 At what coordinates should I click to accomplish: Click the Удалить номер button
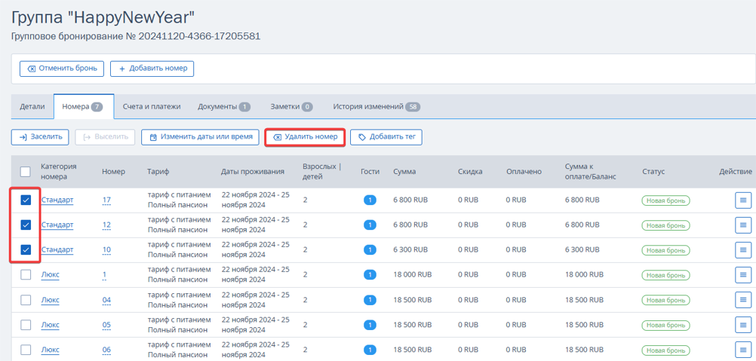[x=305, y=137]
